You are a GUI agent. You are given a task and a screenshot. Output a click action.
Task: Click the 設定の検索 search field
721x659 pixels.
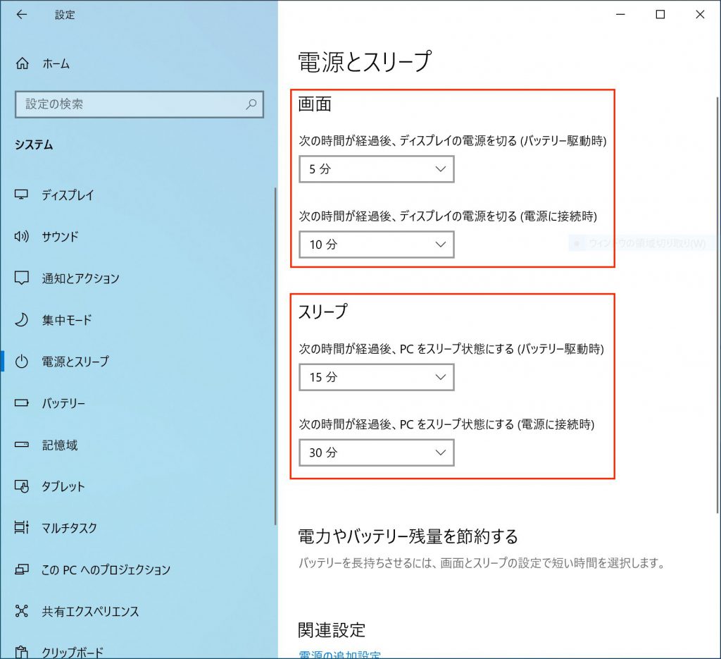coord(130,104)
